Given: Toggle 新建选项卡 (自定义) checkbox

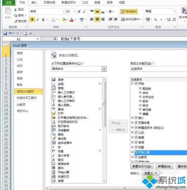Looking at the screenshot, I should tap(136, 127).
